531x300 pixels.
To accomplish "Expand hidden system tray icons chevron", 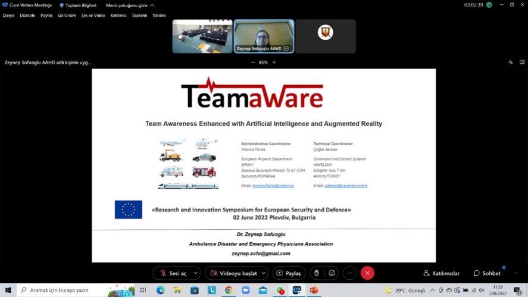I will coord(432,290).
